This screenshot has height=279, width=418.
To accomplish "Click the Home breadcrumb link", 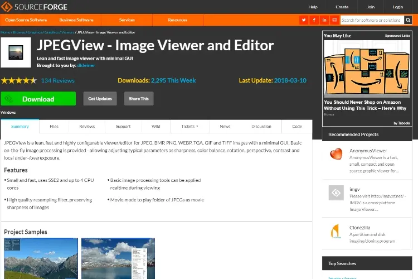I will (x=6, y=32).
